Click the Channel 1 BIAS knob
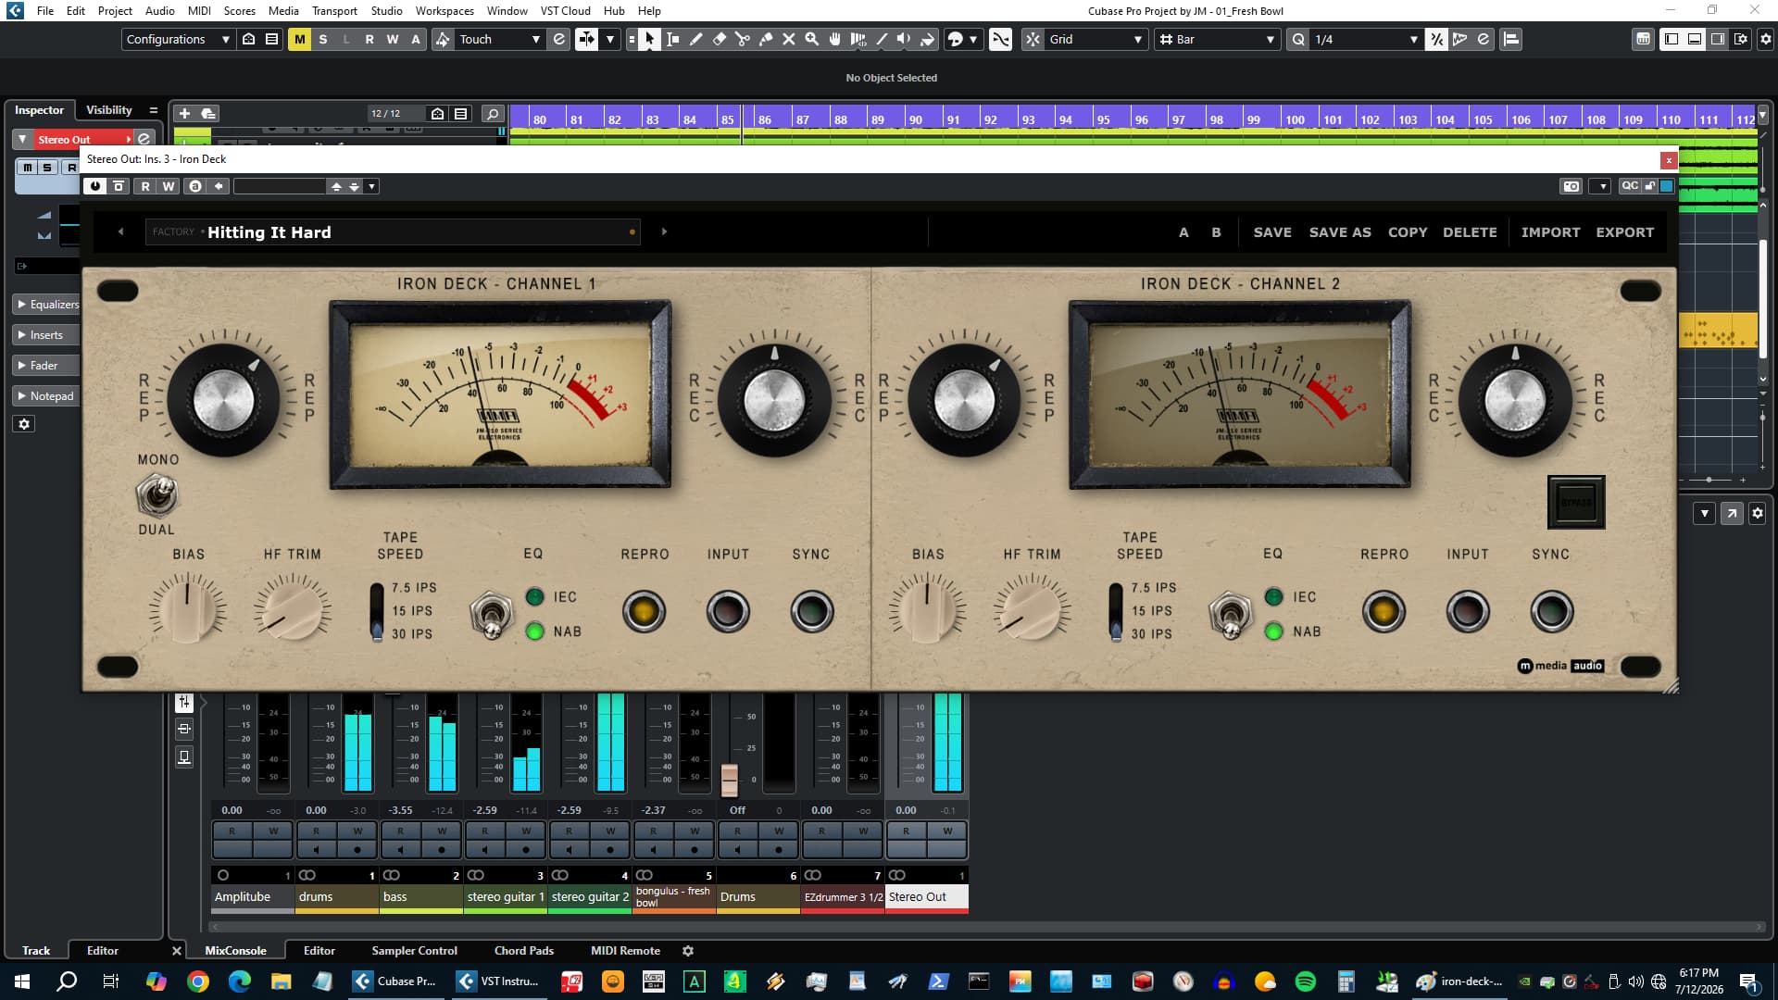 pos(187,609)
